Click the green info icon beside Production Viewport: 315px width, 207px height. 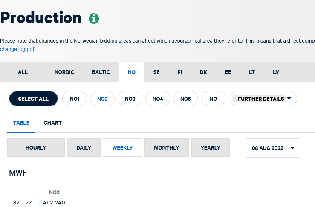tap(94, 18)
